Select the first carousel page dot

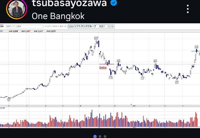coord(95,136)
